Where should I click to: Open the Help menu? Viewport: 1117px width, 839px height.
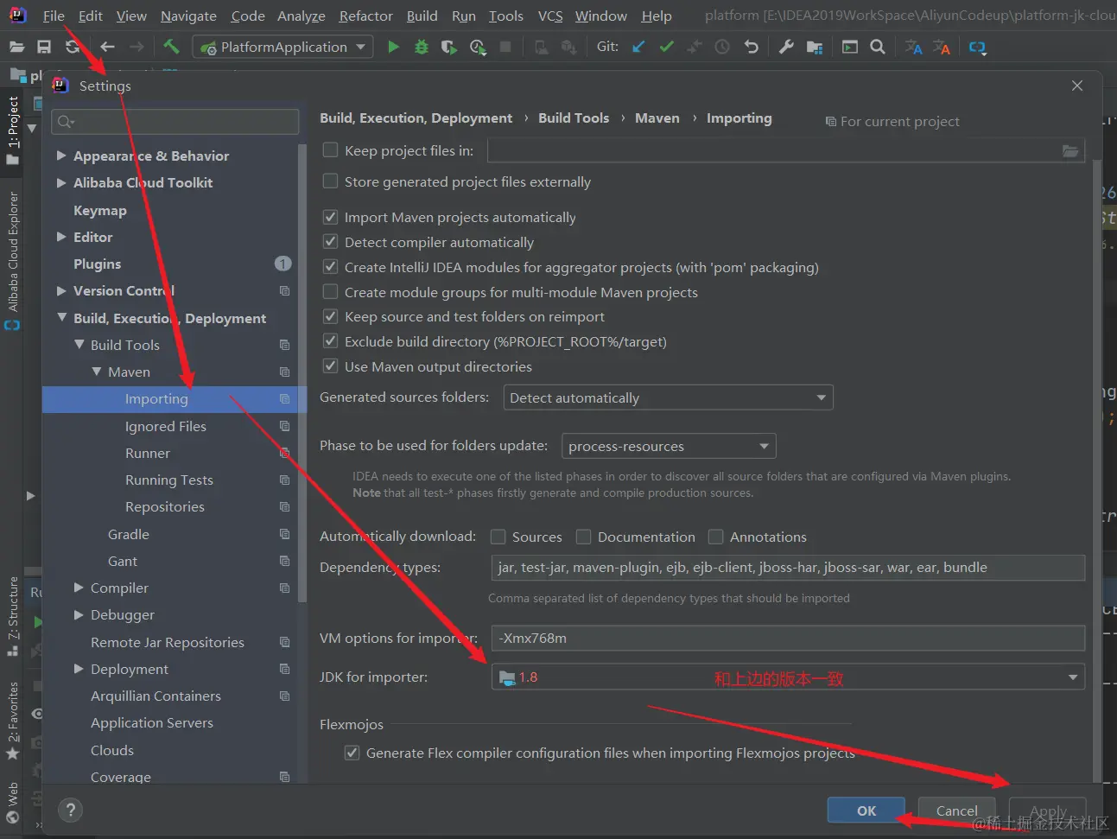pyautogui.click(x=657, y=16)
